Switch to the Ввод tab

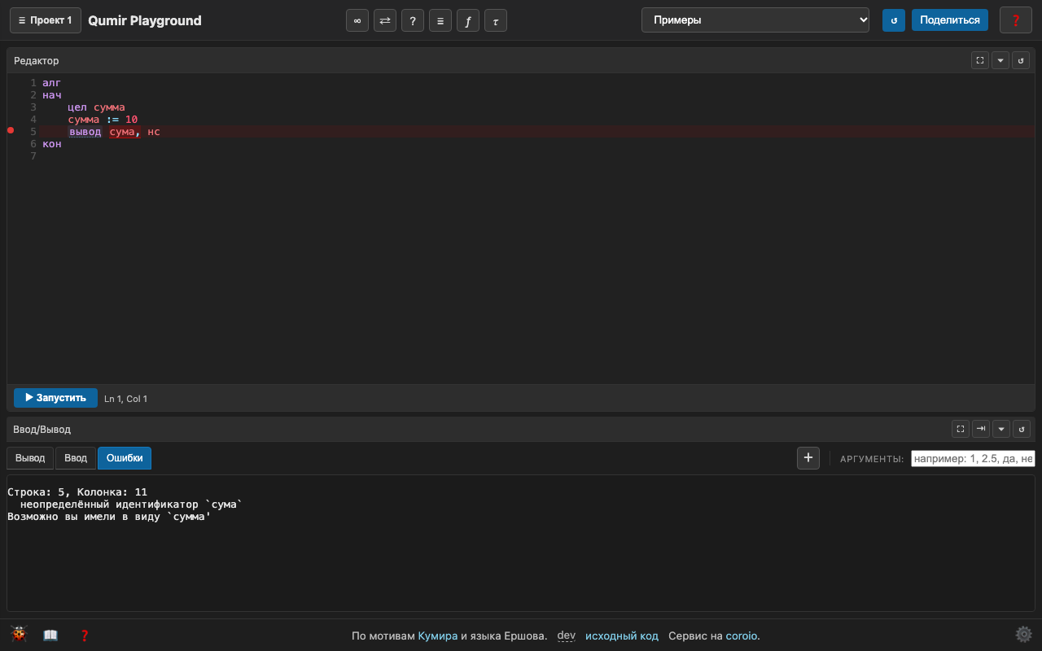point(76,458)
